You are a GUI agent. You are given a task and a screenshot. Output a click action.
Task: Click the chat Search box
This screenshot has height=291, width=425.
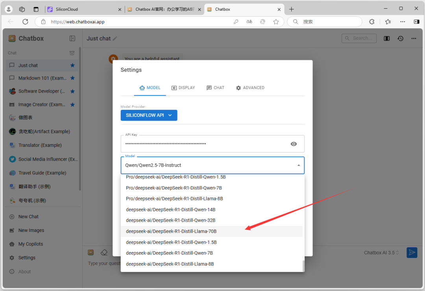(359, 38)
